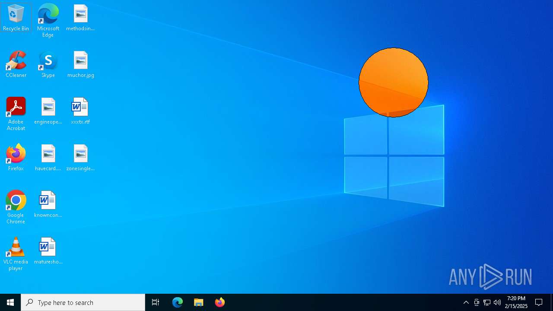Image resolution: width=553 pixels, height=311 pixels.
Task: Select the engineope... image file
Action: click(48, 111)
